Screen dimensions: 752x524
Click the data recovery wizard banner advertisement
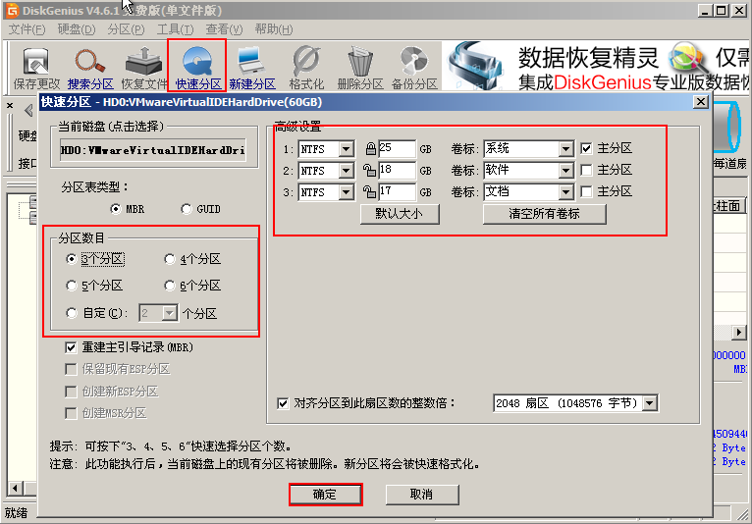point(595,67)
